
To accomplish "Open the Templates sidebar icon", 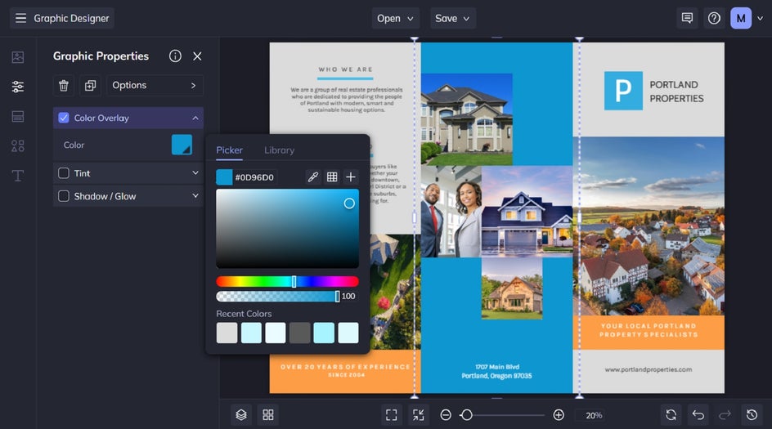I will 18,117.
